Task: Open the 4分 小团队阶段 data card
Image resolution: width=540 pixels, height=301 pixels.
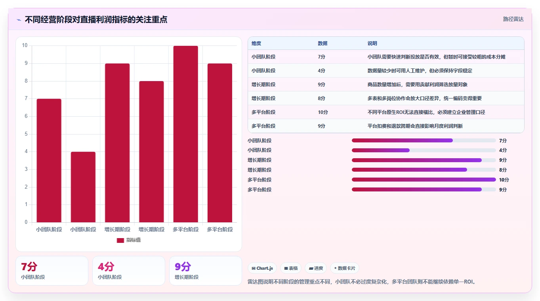Action: click(129, 271)
